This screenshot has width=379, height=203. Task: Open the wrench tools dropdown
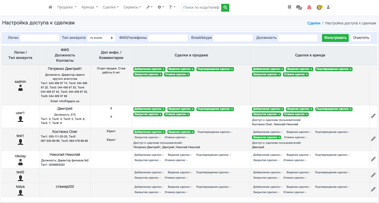coord(149,7)
